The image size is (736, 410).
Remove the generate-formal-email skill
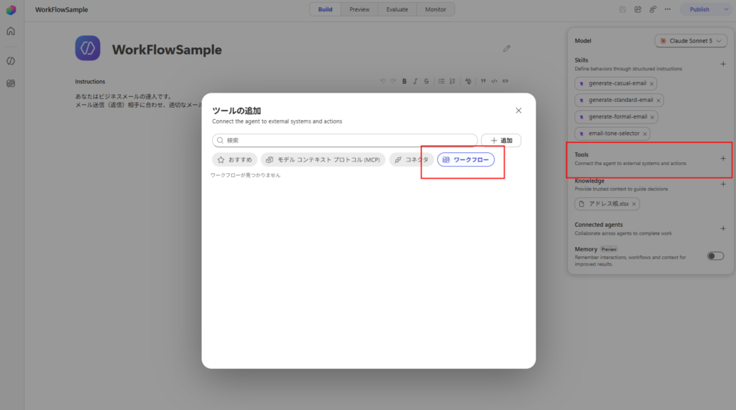point(652,117)
